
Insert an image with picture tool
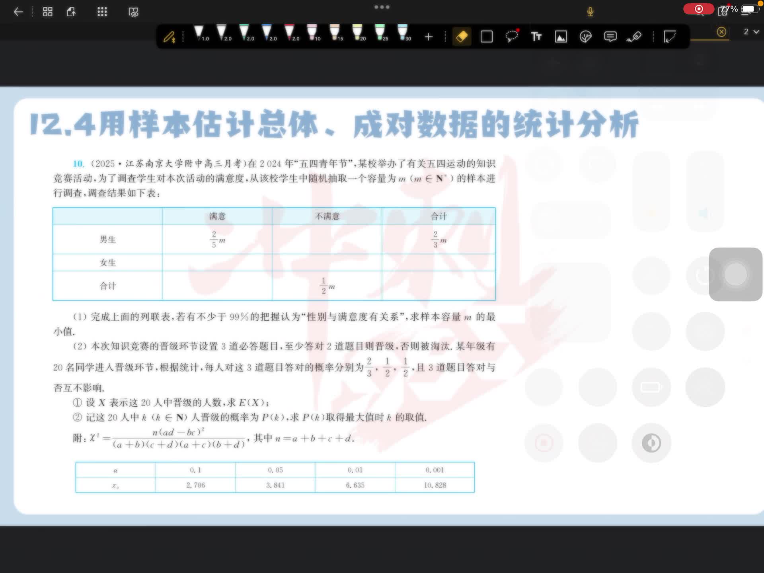tap(561, 37)
